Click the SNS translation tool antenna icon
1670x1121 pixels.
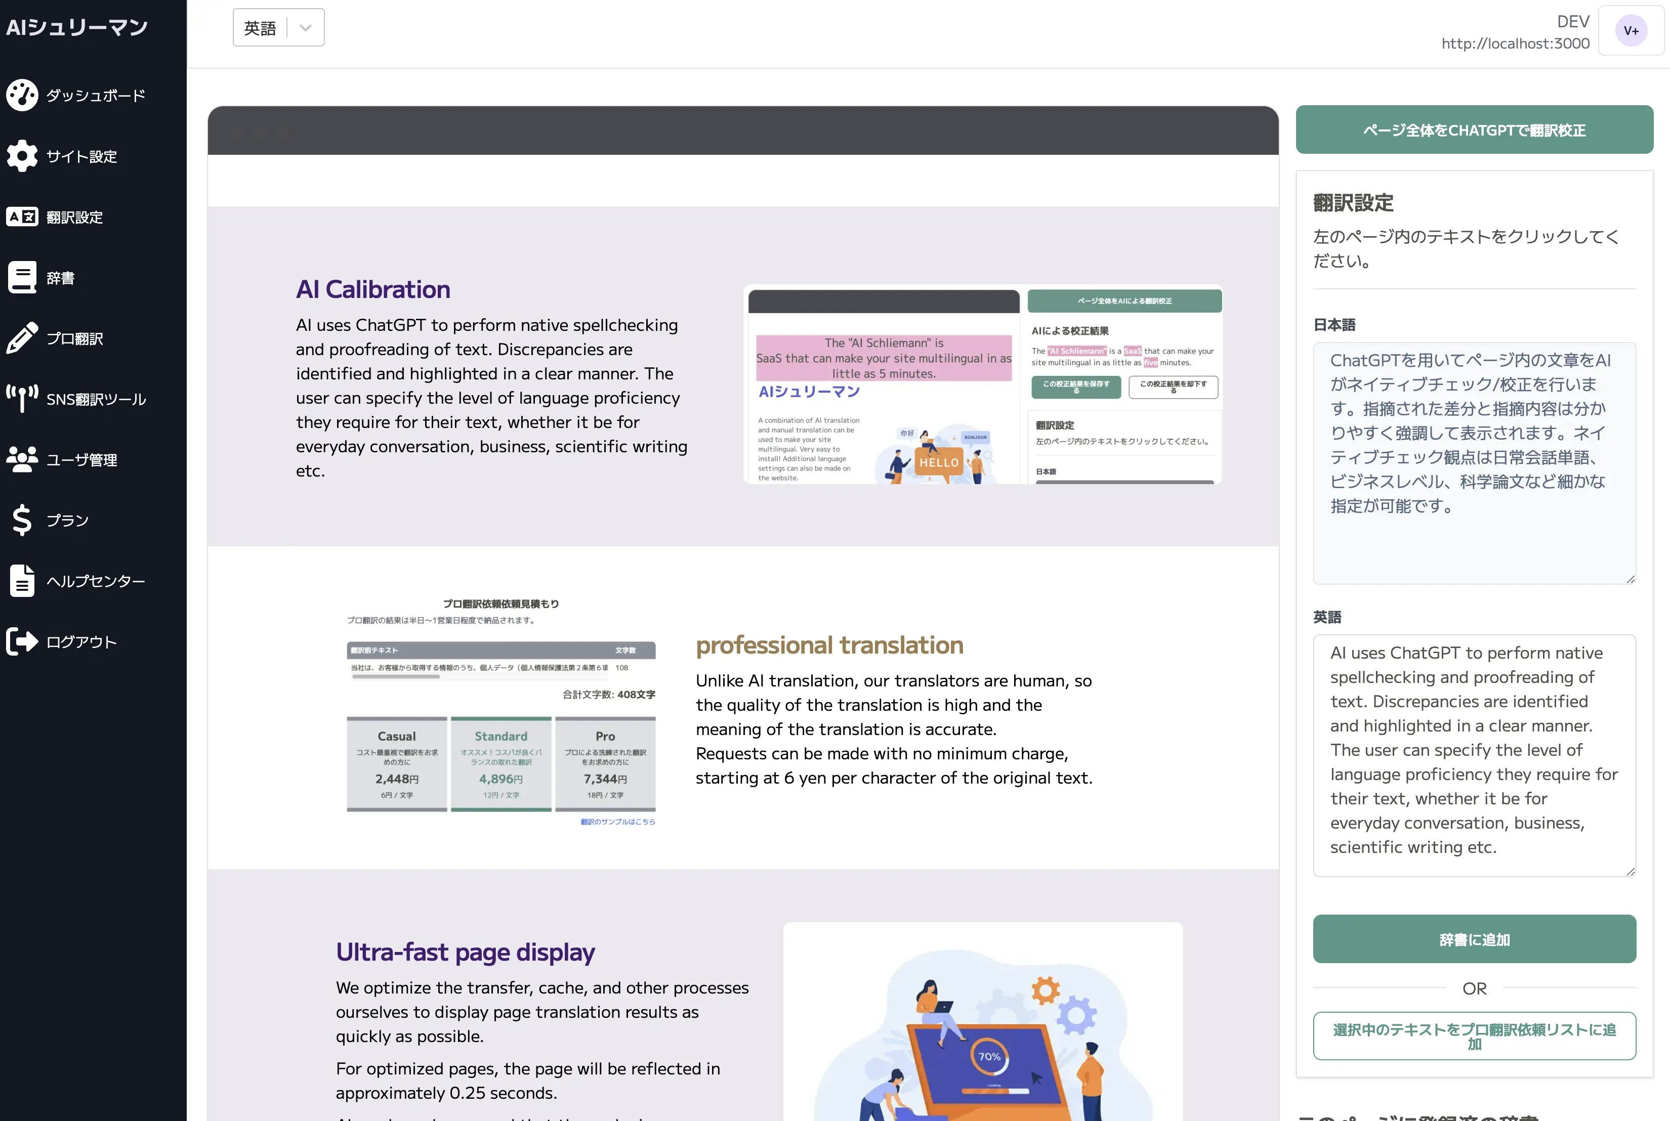(22, 398)
